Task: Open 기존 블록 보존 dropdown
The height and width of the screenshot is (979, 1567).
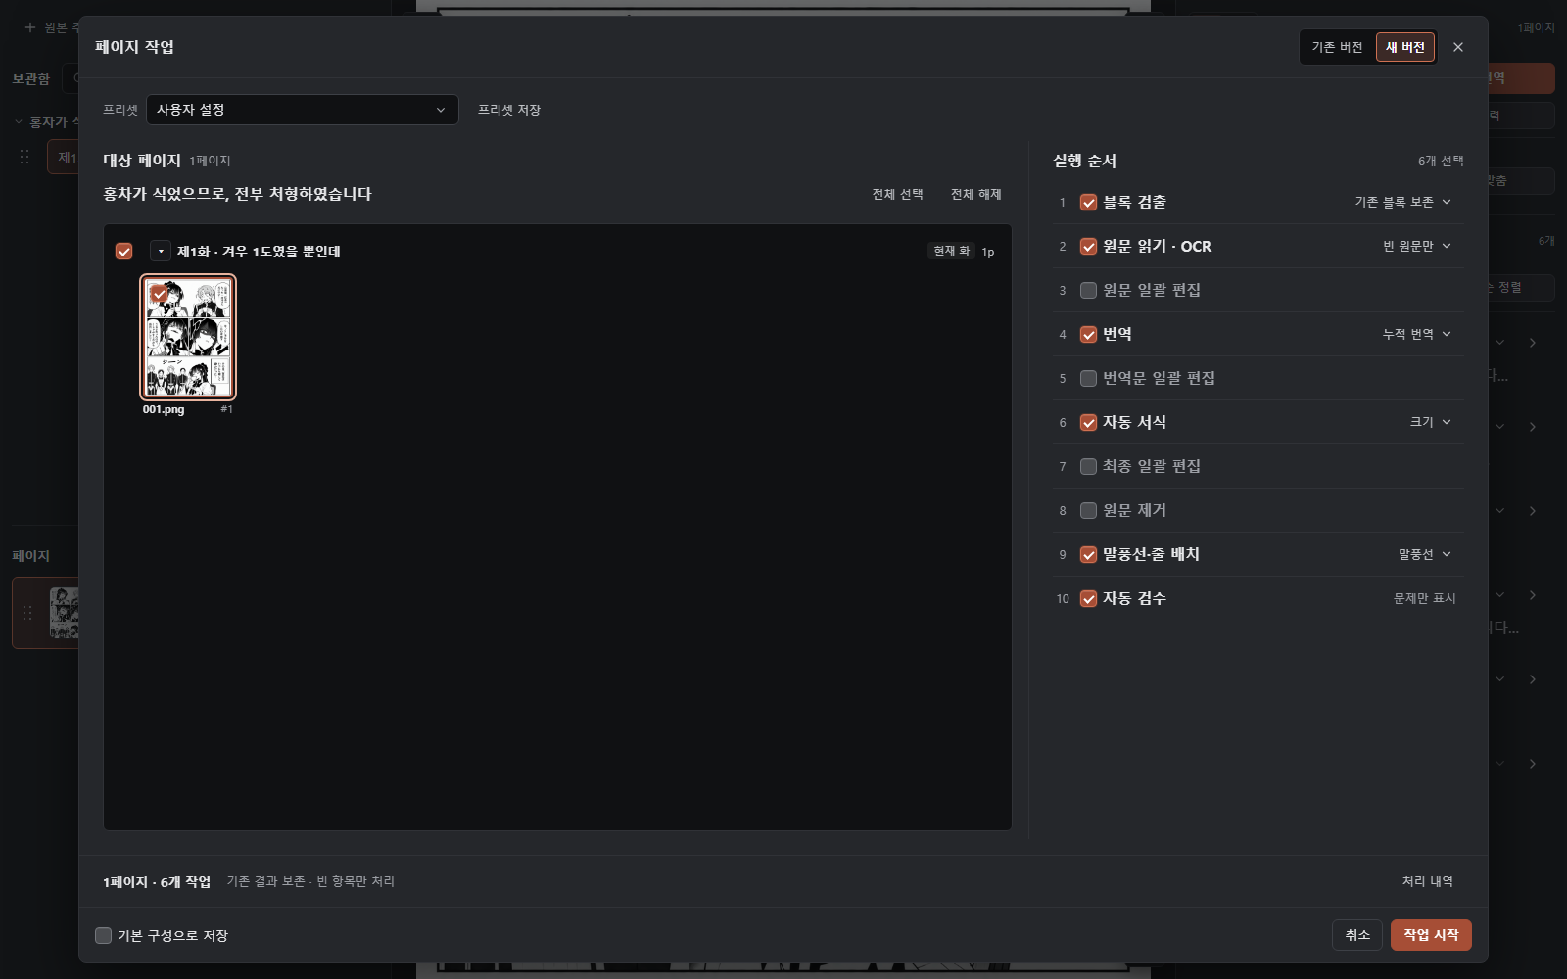Action: [1402, 202]
